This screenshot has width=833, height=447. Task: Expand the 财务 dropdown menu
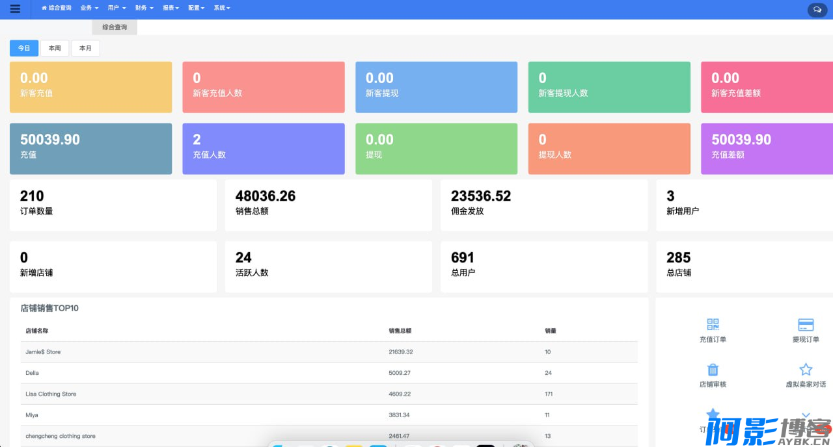[144, 8]
